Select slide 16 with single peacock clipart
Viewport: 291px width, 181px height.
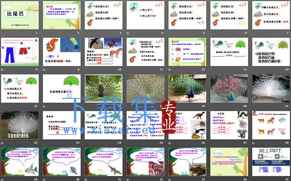pos(62,89)
